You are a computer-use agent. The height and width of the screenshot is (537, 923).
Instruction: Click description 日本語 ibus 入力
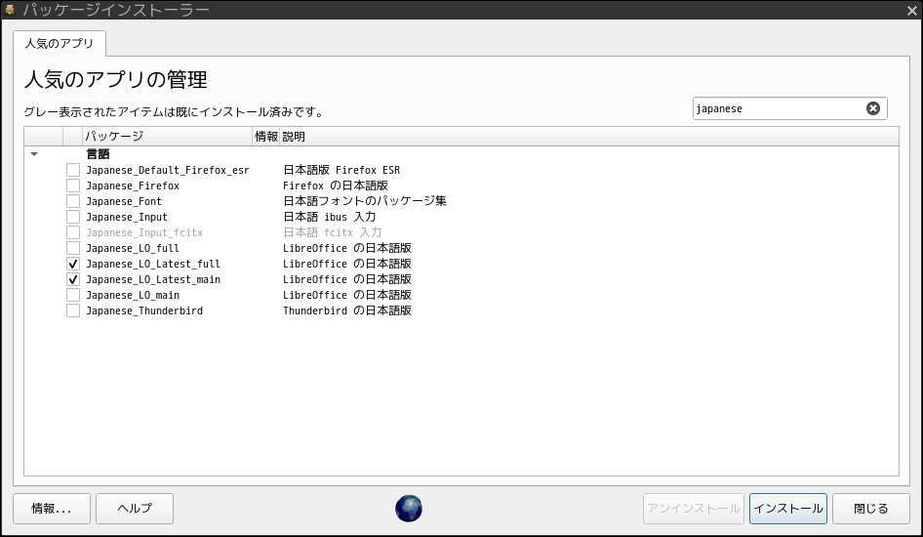coord(330,217)
